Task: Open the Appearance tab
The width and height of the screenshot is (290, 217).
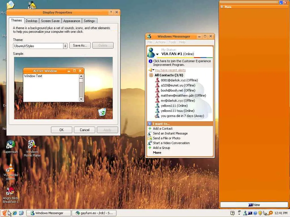Action: [x=72, y=21]
